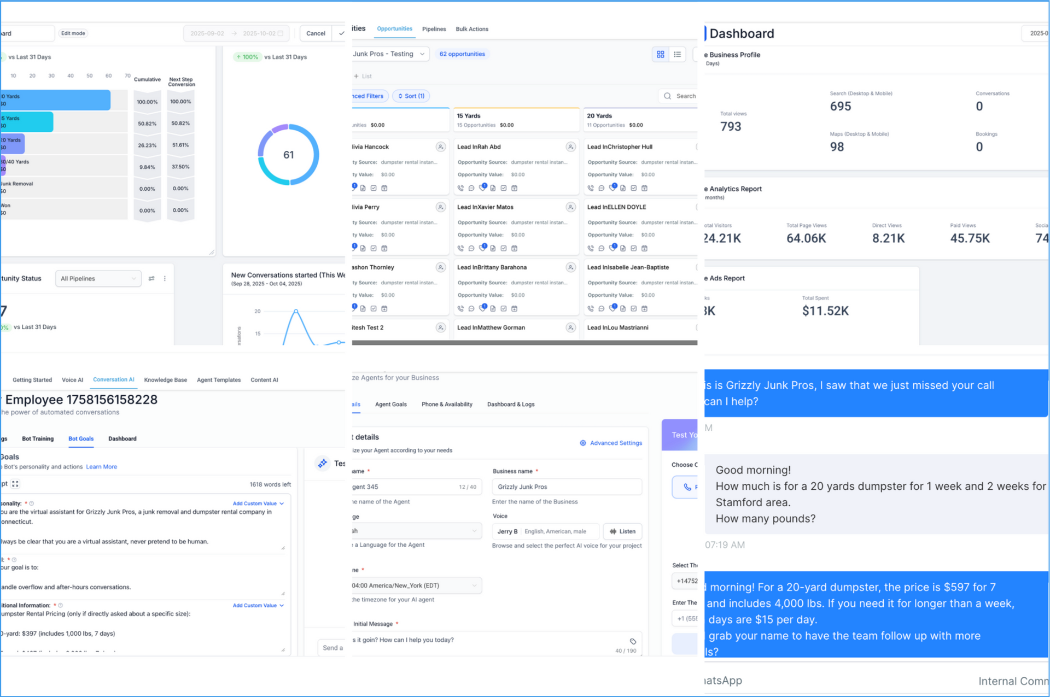Click call icon on Lead InRah Abd card
The image size is (1050, 697).
click(x=460, y=188)
